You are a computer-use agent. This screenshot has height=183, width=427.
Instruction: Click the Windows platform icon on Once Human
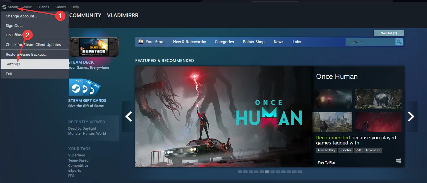pyautogui.click(x=399, y=161)
